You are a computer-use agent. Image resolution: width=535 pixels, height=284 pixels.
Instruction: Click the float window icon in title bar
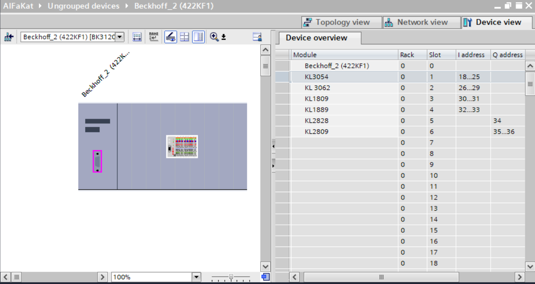pos(508,6)
